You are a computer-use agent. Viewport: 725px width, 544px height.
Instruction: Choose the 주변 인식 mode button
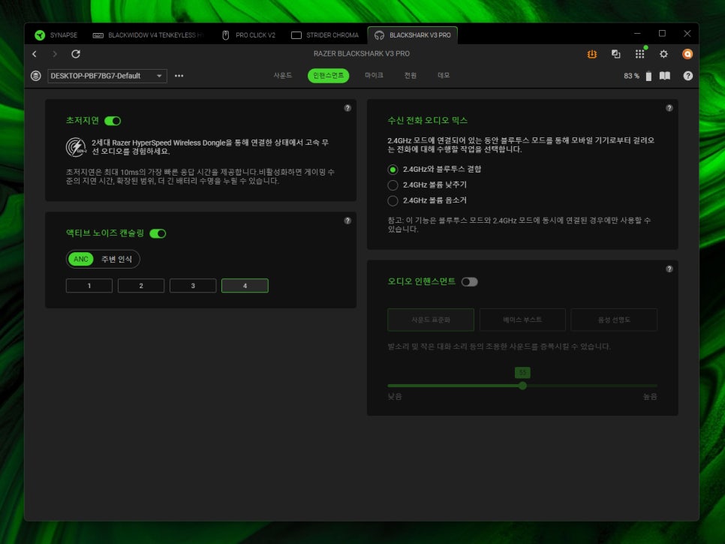pos(116,259)
